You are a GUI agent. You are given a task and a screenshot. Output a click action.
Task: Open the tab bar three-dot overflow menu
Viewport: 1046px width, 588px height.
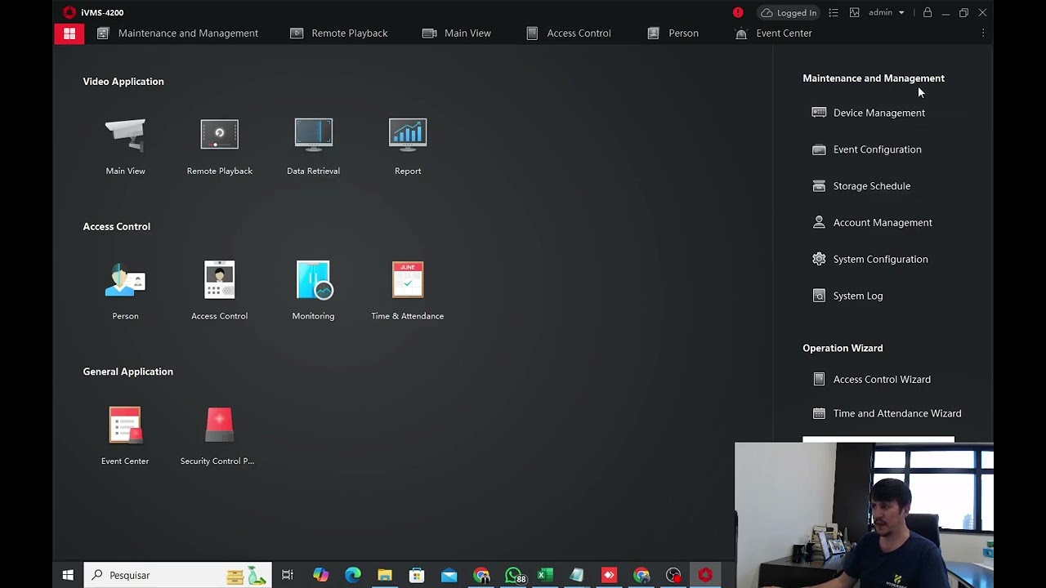coord(983,33)
